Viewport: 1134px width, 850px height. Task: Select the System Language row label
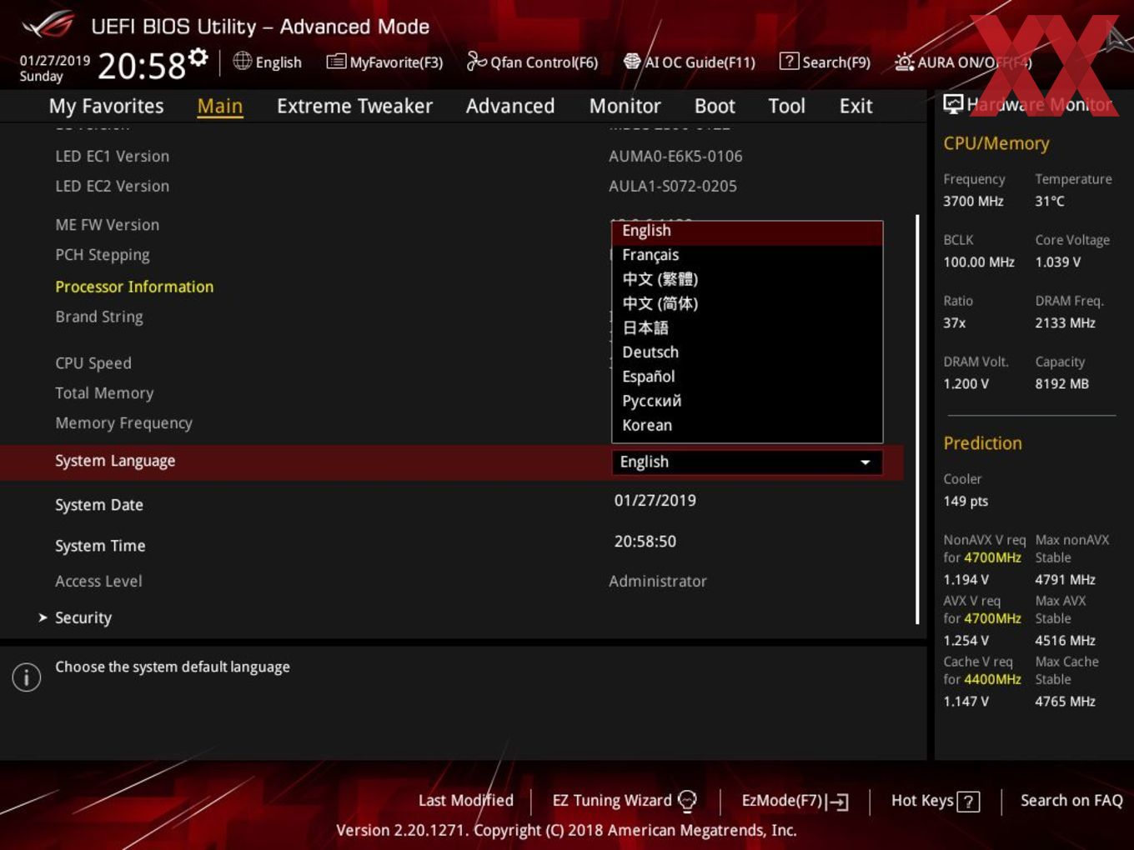(115, 461)
